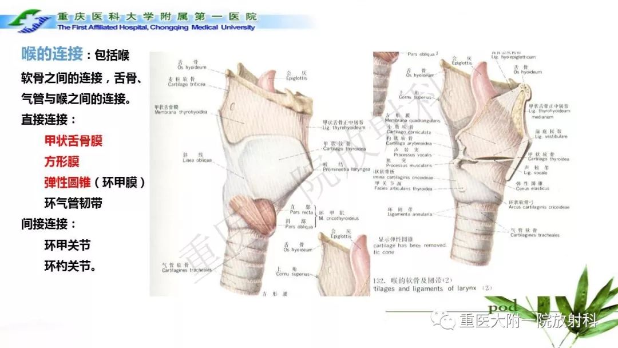Click the 'Arcus cartilaginis cricoideae' label

(x=539, y=207)
